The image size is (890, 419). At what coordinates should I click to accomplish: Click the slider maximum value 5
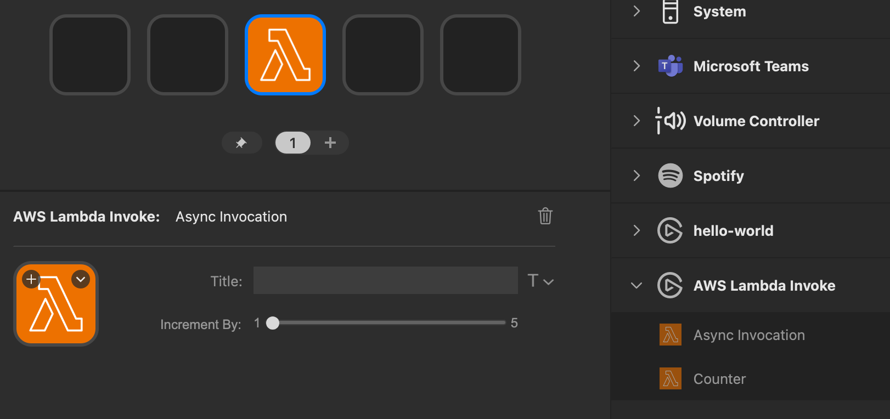click(x=514, y=323)
